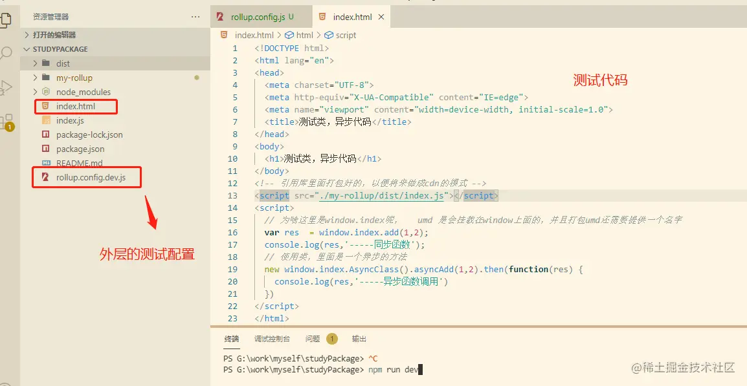
Task: Click the <title> text on line 7
Action: 338,122
